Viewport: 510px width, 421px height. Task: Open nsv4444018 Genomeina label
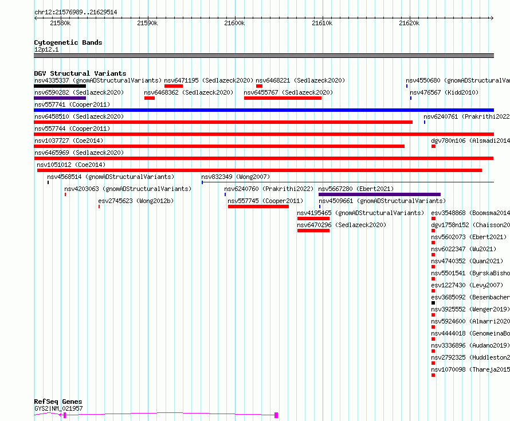470,333
